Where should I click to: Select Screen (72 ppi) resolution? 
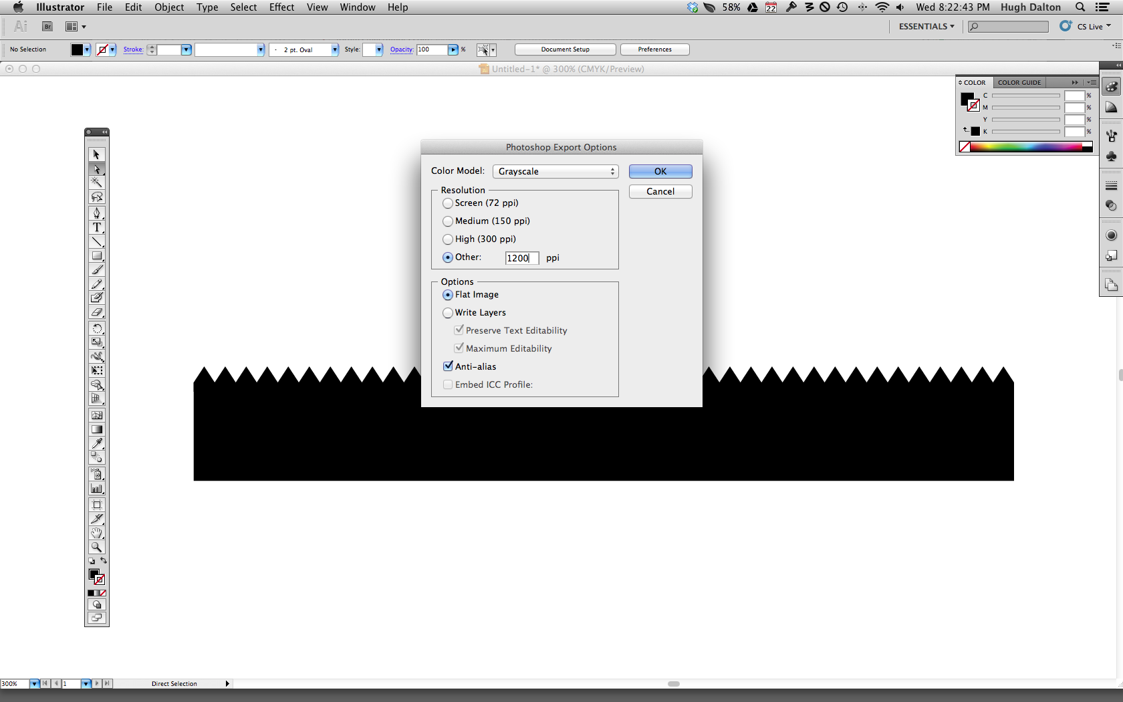click(x=448, y=203)
